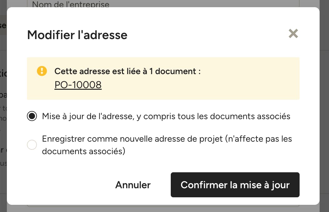Click 'documents associés)' second label line

coord(84,151)
